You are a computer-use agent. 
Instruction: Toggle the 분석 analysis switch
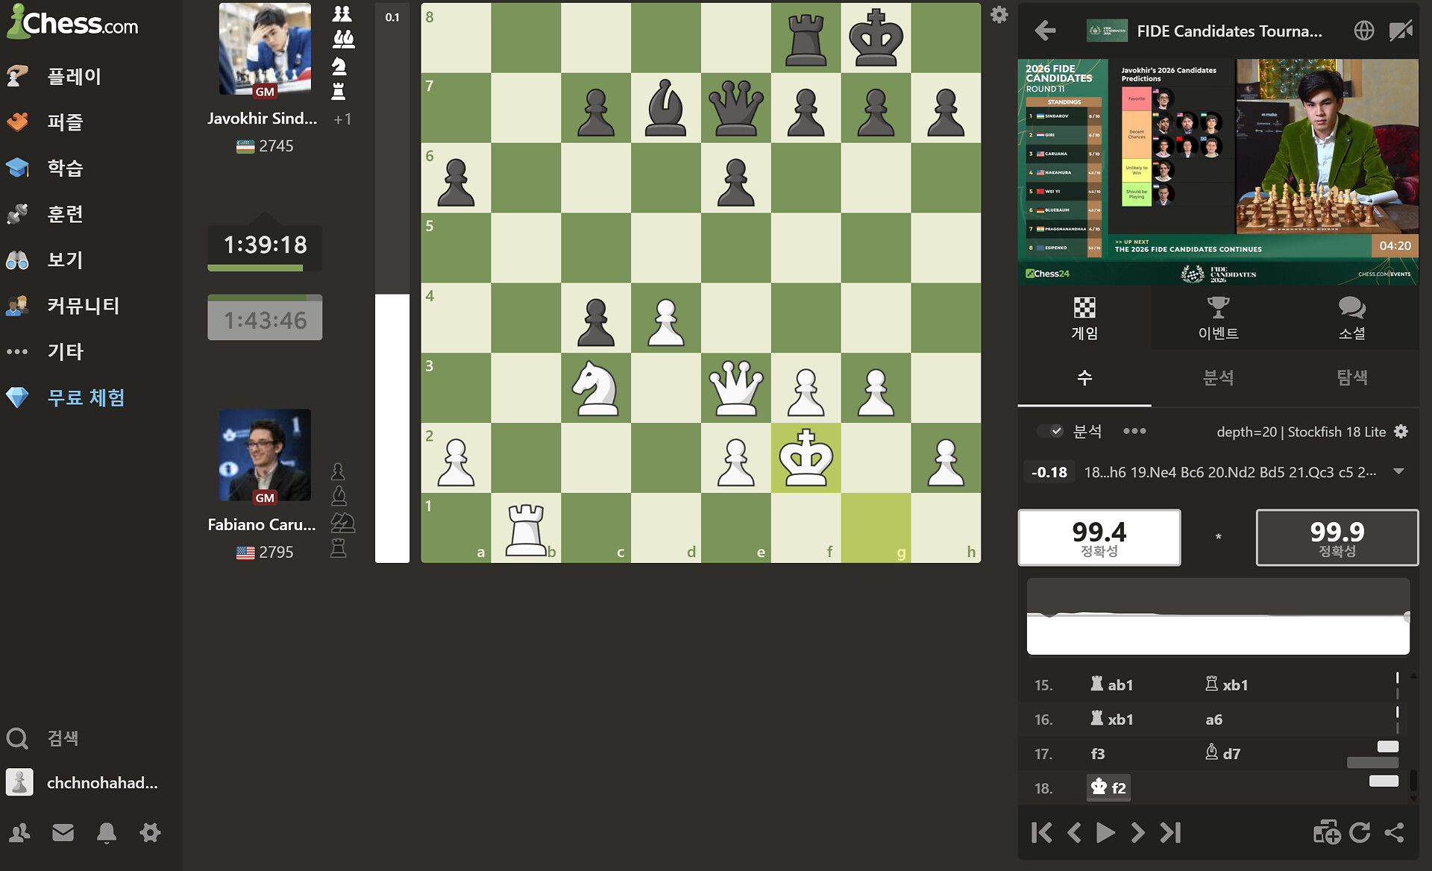[x=1050, y=431]
